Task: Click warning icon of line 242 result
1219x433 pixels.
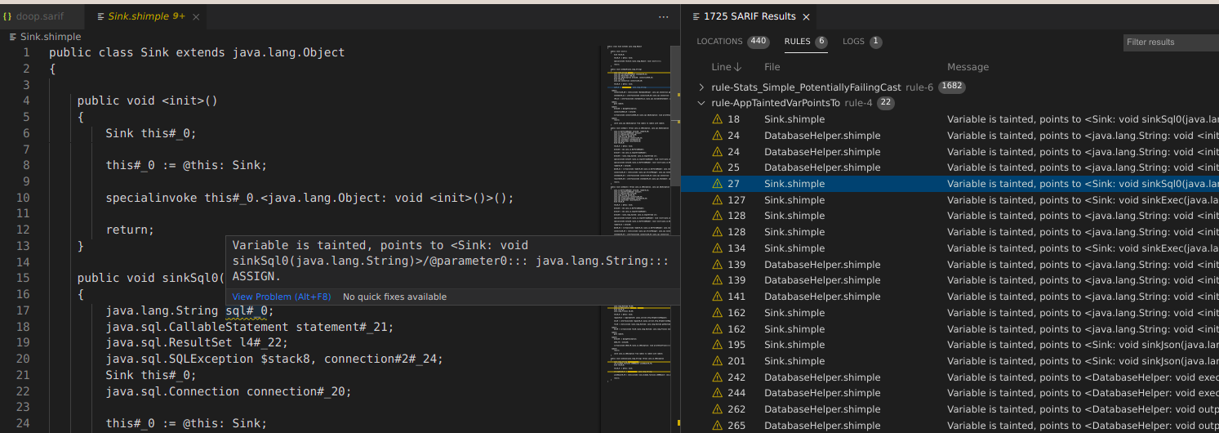Action: [718, 377]
